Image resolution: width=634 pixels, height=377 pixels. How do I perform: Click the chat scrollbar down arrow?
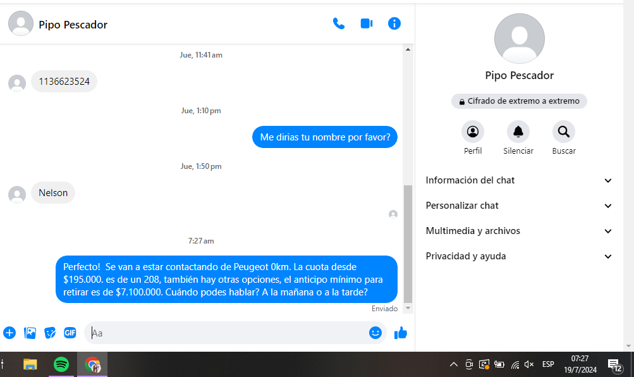408,308
